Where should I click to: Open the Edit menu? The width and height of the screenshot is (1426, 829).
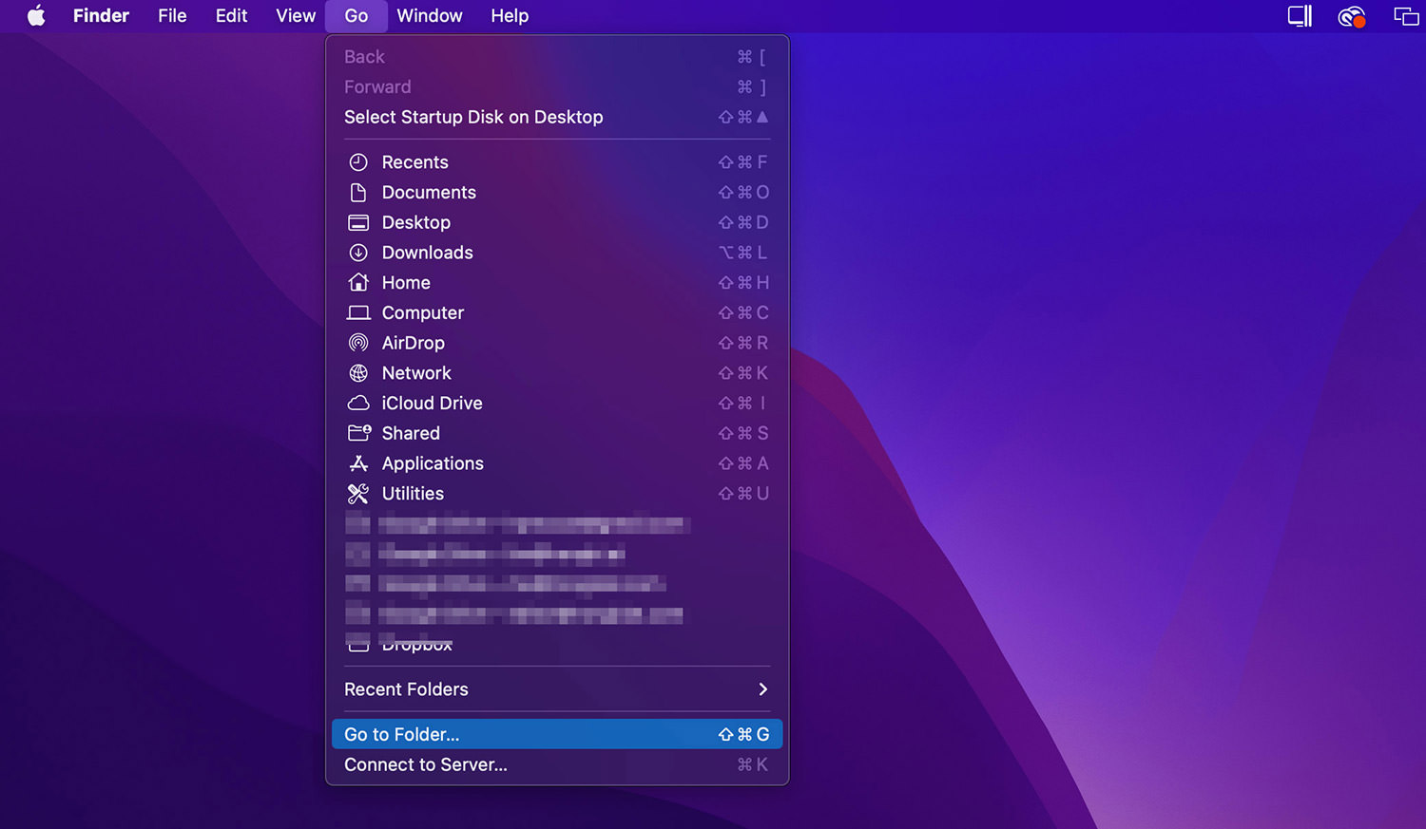231,15
